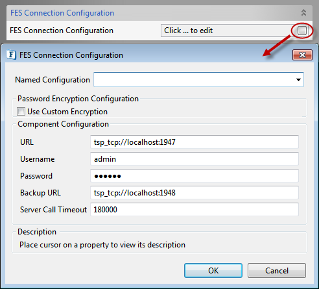The width and height of the screenshot is (319, 289).
Task: Click the URL field with tsp_tcp://localhost:1947
Action: 195,142
